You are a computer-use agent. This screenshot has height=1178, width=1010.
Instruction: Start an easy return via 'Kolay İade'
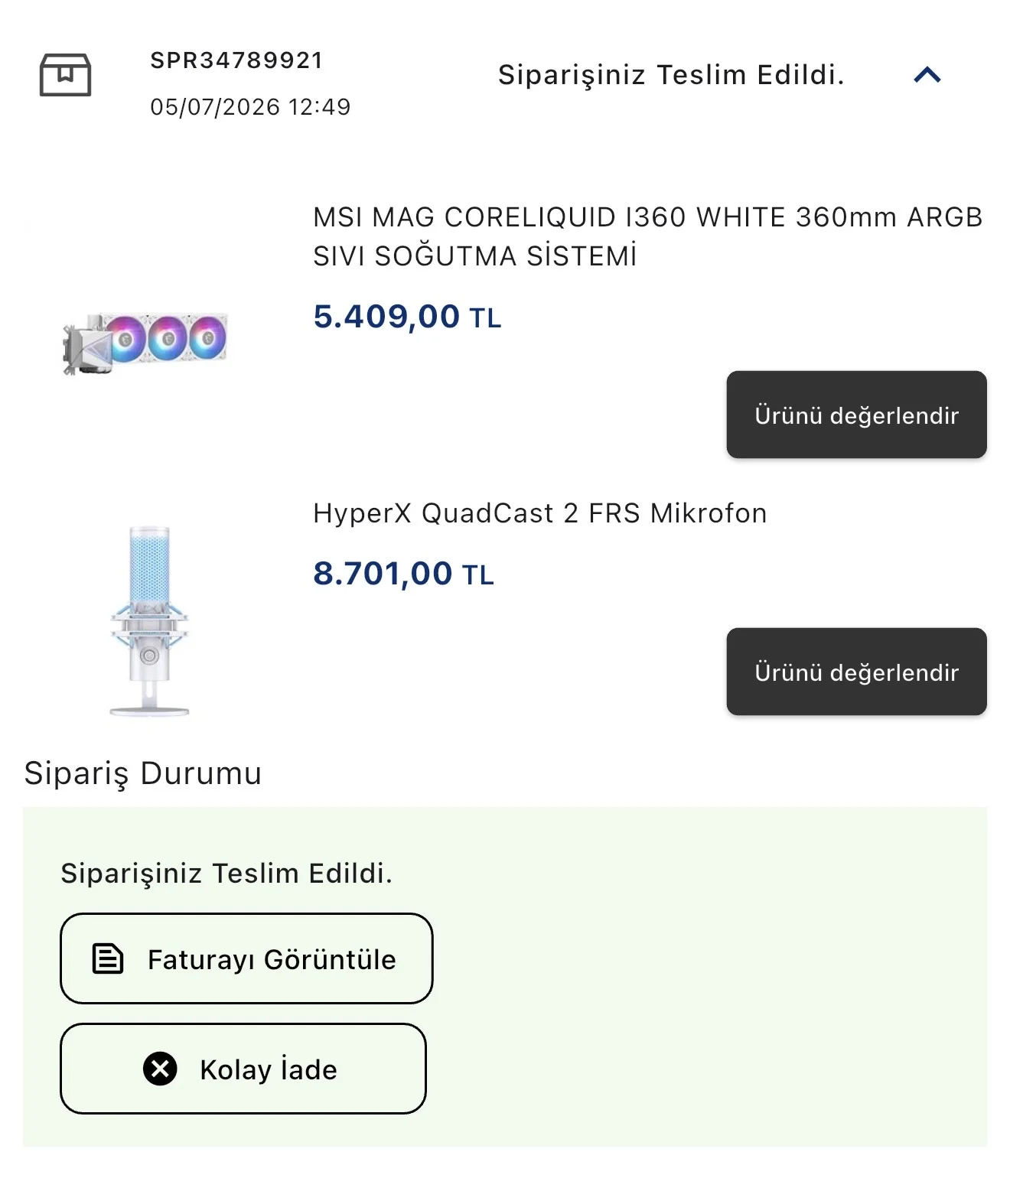click(x=243, y=1069)
